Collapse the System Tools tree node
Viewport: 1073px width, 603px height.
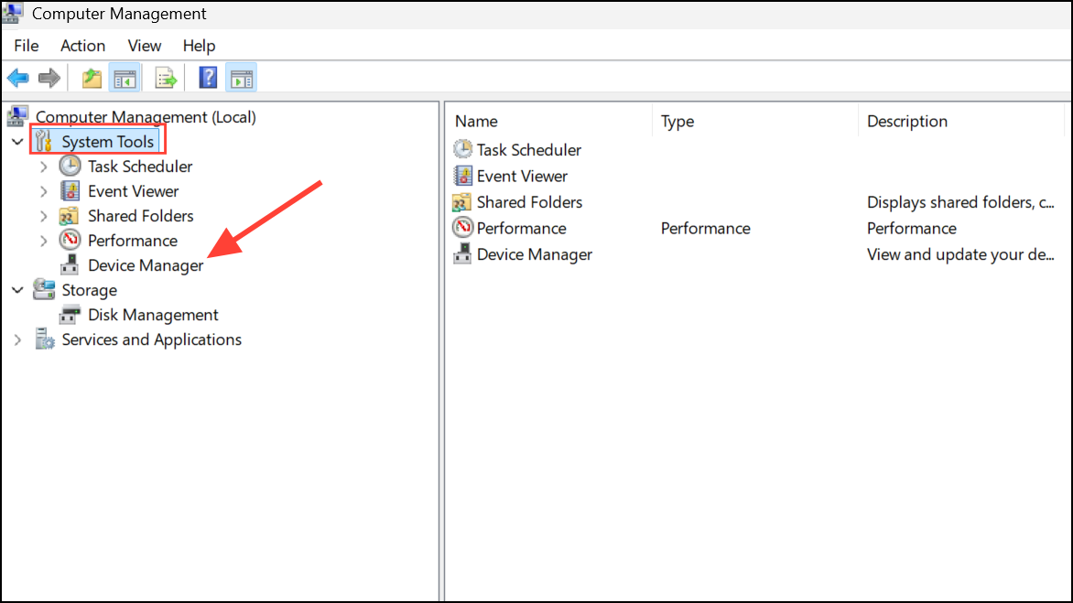click(x=17, y=142)
